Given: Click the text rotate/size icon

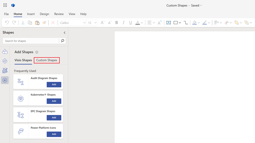Looking at the screenshot, I should (x=160, y=23).
